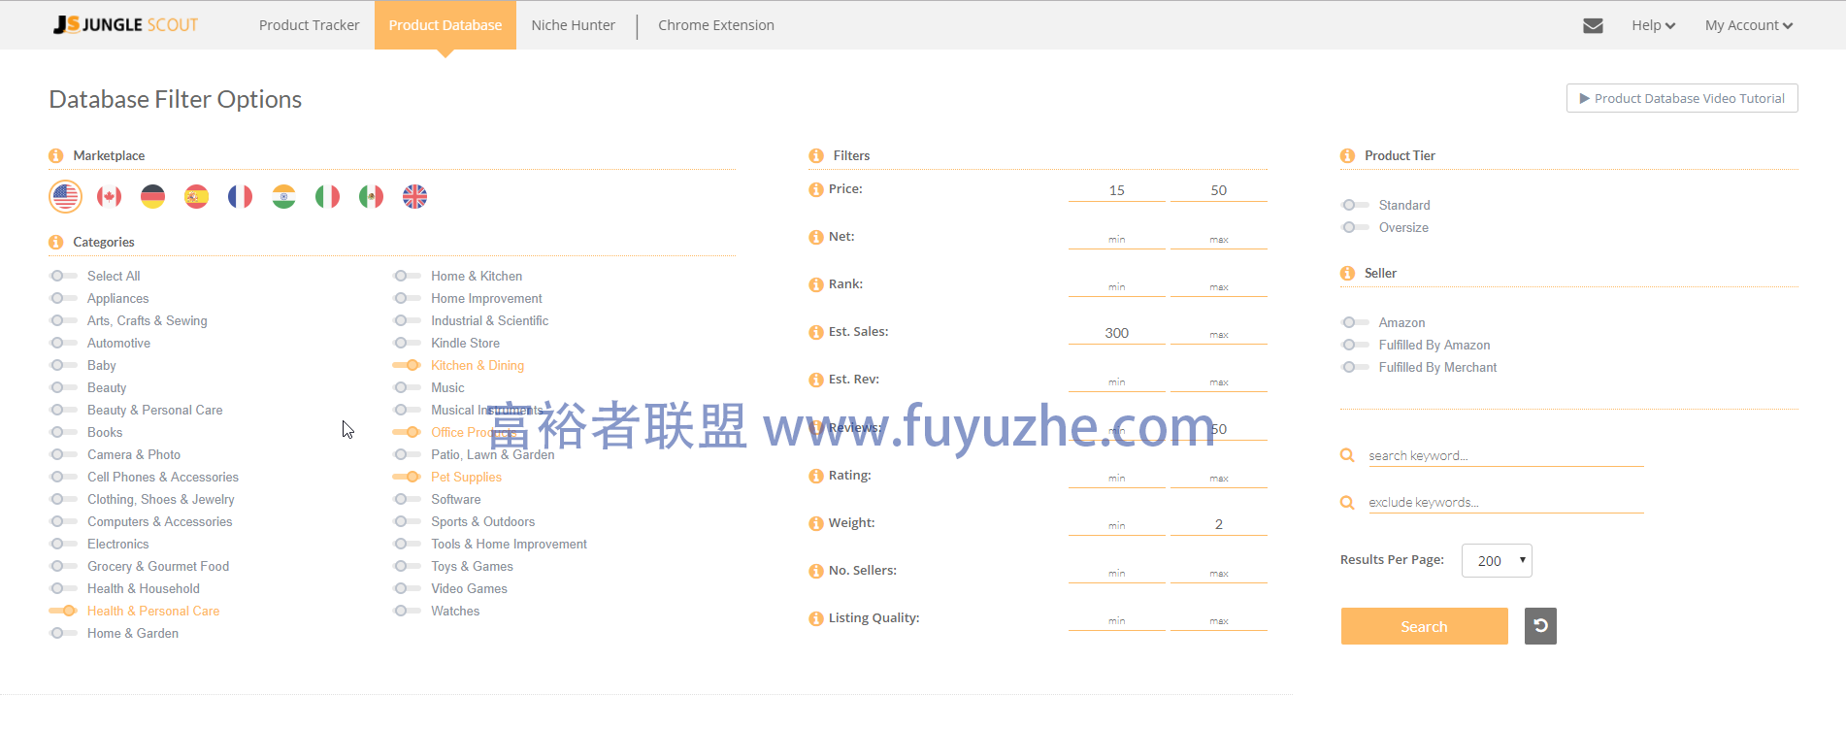Disable the Kitchen & Dining toggle

tap(407, 365)
